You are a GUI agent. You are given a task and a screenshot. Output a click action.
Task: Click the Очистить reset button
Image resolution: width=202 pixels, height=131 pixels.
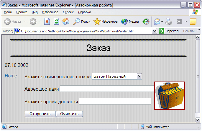coord(69,114)
